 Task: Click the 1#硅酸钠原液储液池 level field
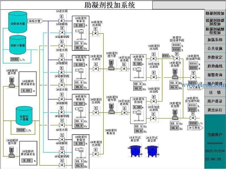(x=26, y=91)
